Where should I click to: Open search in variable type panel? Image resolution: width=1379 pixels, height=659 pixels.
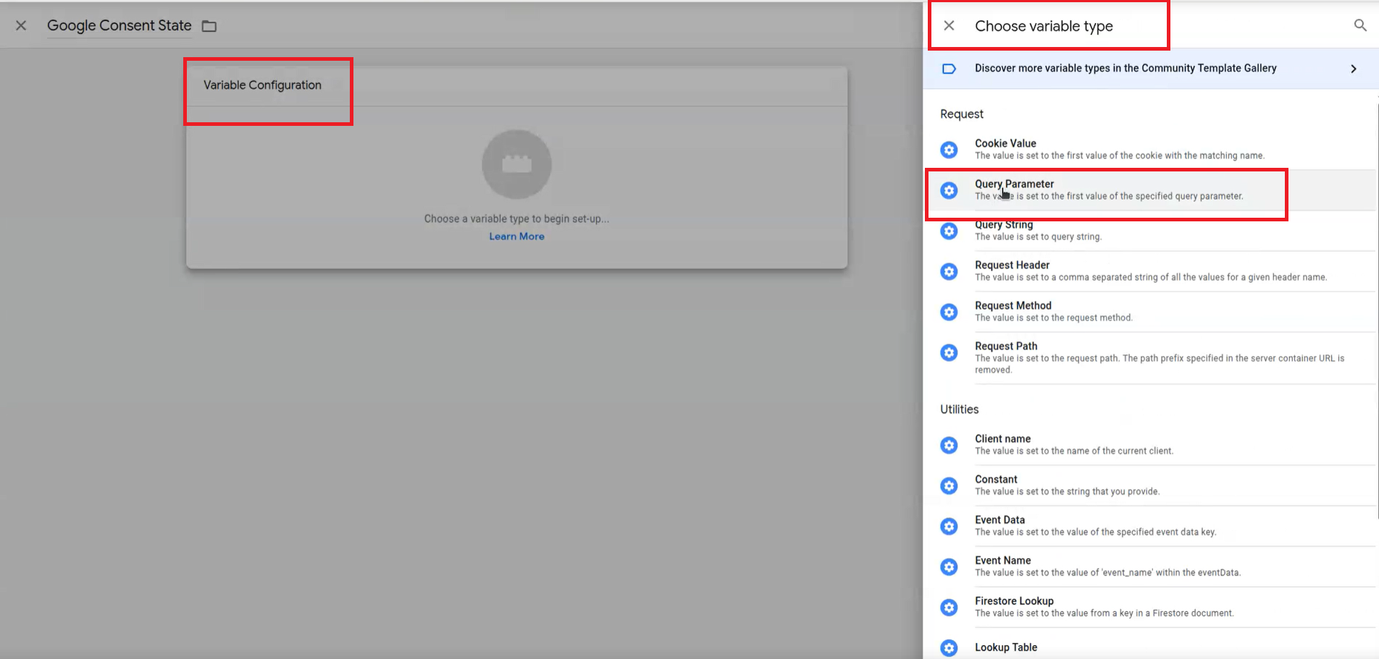point(1360,25)
